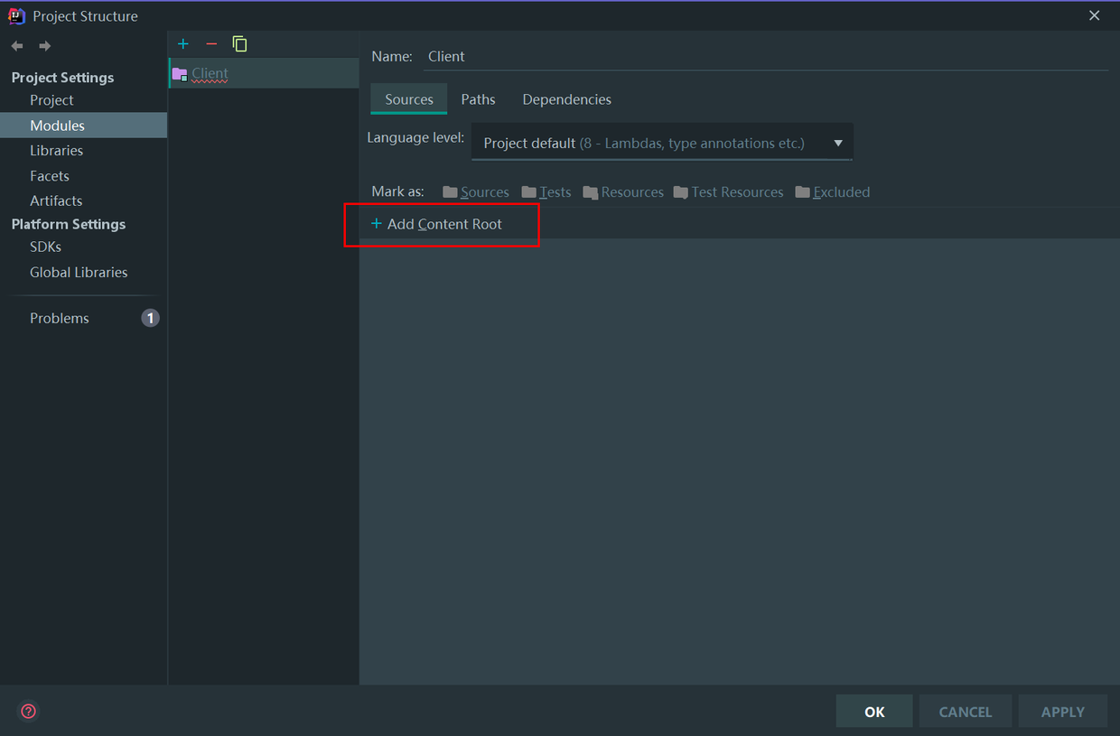Click the OK button
Viewport: 1120px width, 736px height.
coord(874,712)
